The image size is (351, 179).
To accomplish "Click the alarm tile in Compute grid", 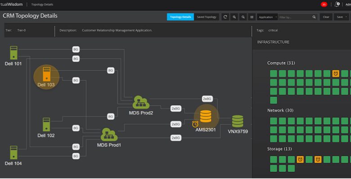I will 336,74.
